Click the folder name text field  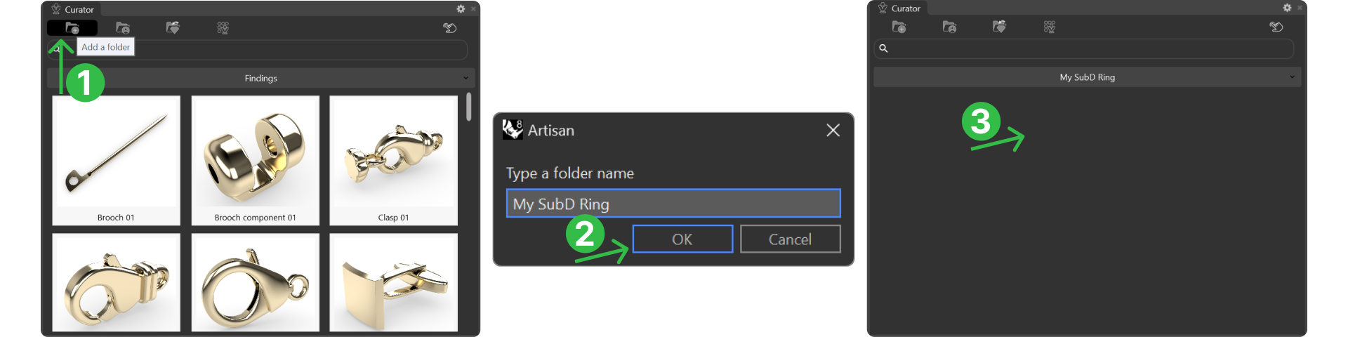(x=673, y=204)
